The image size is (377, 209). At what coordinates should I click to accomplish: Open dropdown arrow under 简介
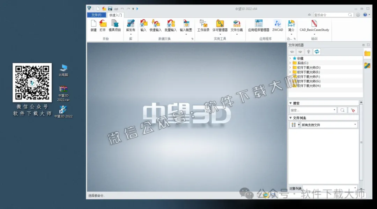coord(291,34)
